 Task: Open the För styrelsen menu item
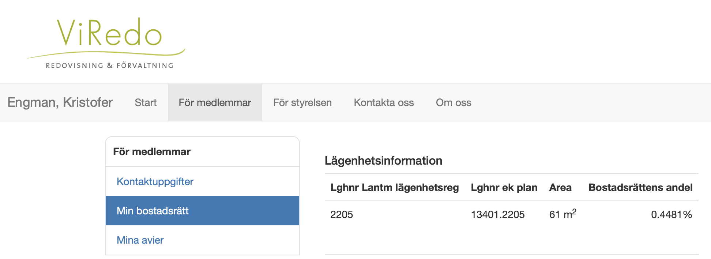point(302,103)
